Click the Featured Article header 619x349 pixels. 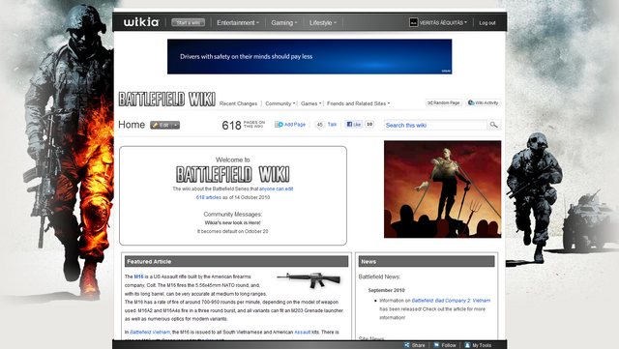236,261
